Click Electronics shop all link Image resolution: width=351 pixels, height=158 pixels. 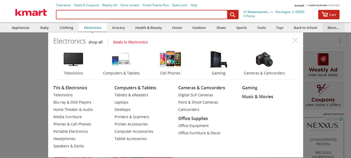95,42
